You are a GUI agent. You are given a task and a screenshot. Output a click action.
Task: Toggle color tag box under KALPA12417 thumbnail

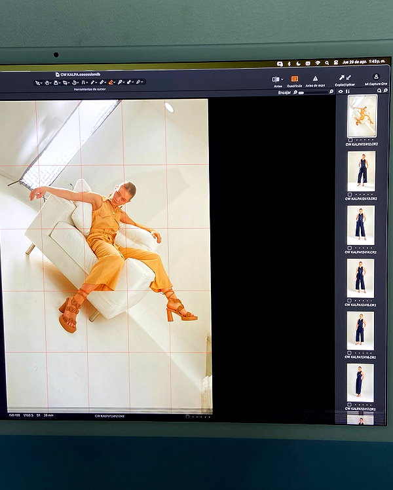coord(349,405)
